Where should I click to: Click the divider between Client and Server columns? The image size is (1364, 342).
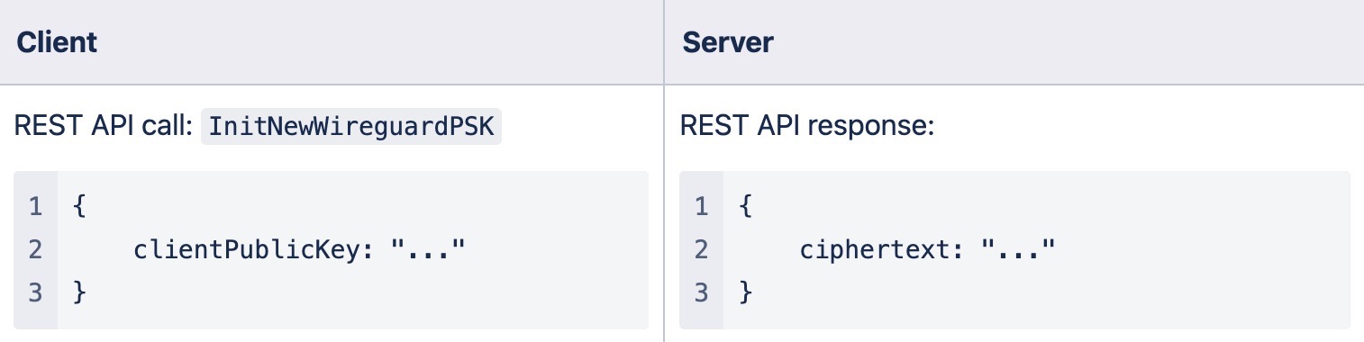point(664,171)
